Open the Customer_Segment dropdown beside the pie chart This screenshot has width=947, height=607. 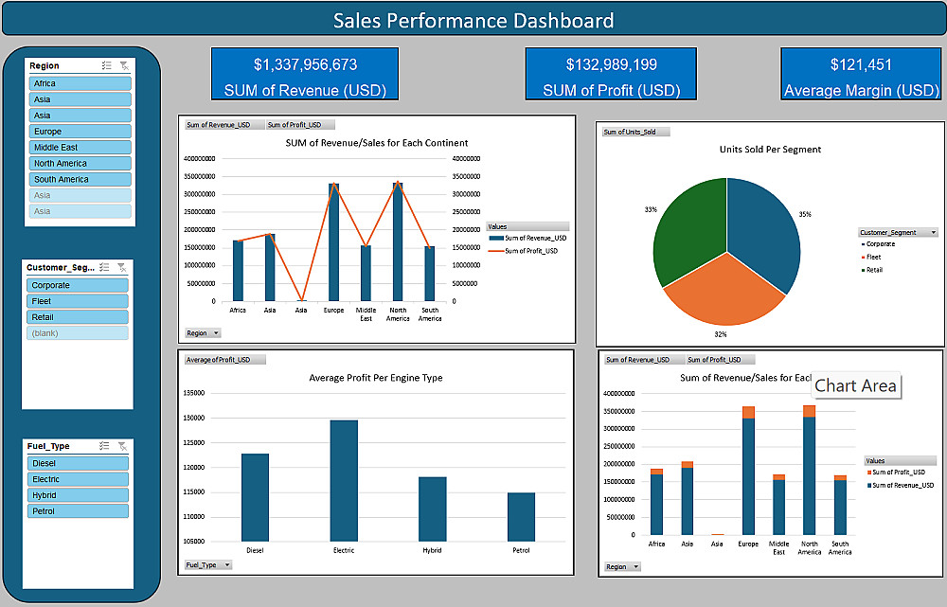898,233
